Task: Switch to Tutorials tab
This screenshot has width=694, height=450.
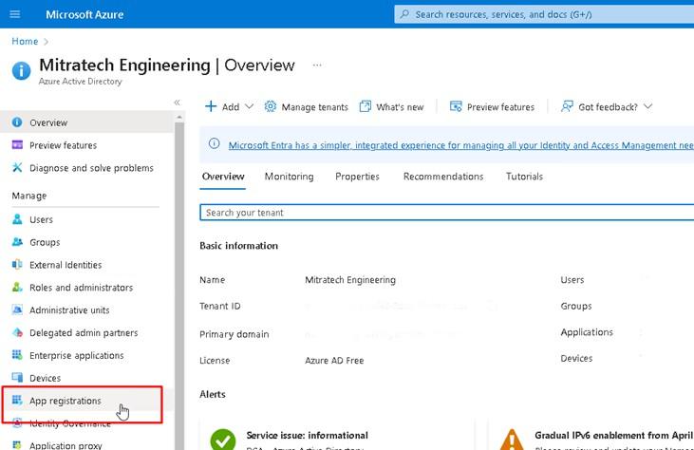Action: click(x=524, y=177)
